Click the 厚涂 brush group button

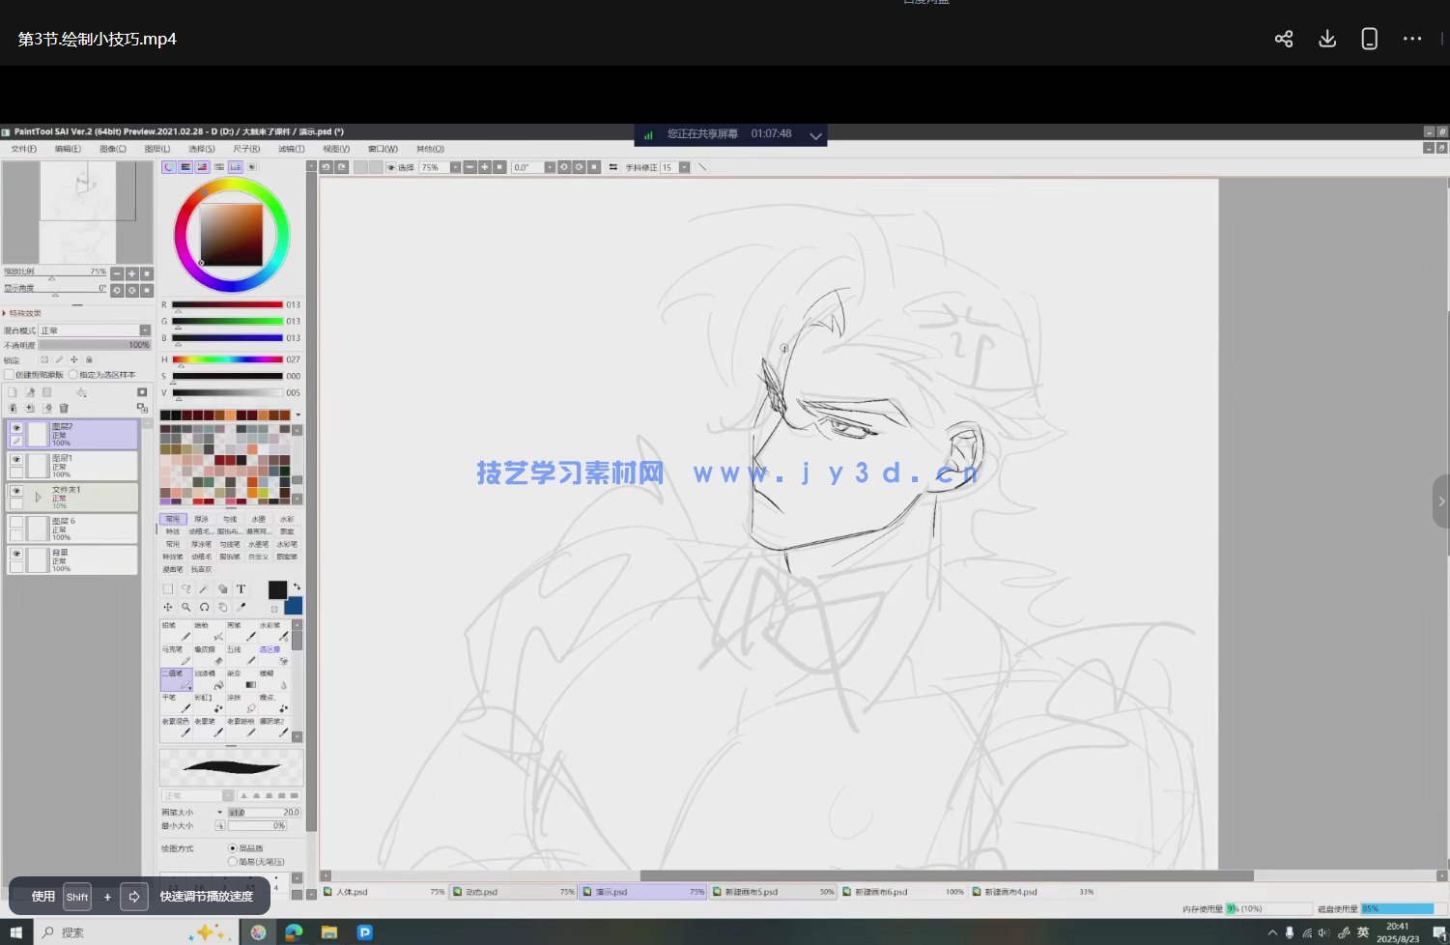[x=201, y=519]
